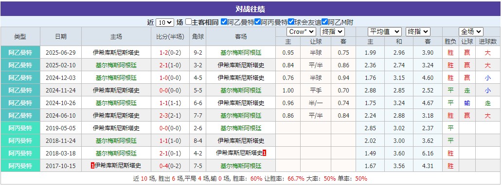Click the 2018-03-18 score 2-1(0-1)
Image resolution: width=502 pixels, height=185 pixels.
(x=170, y=153)
